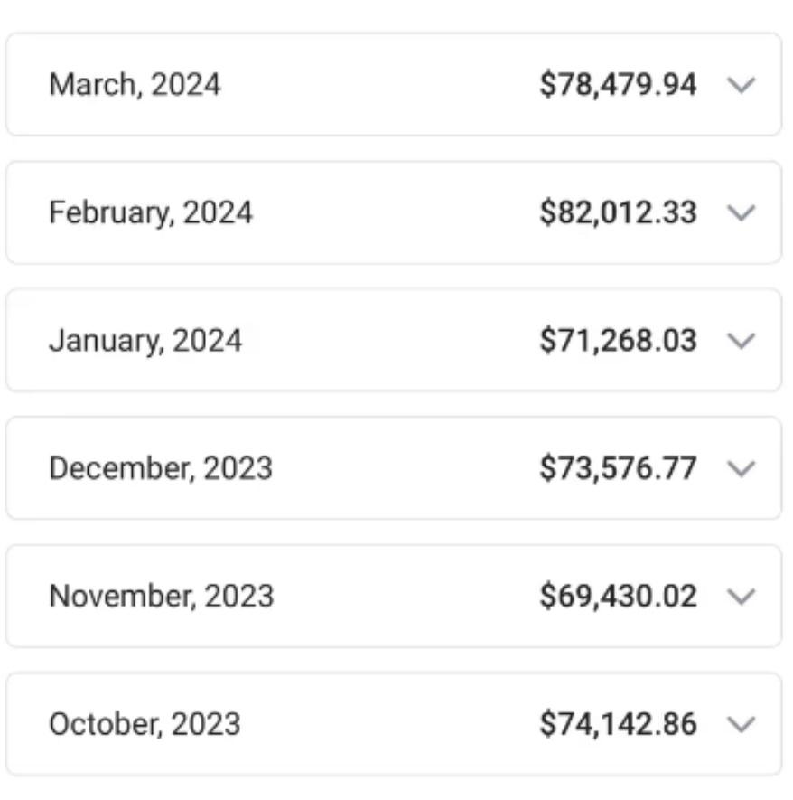Screen dimensions: 793x800
Task: Open the November, 2023 dropdown chevron
Action: pyautogui.click(x=741, y=597)
